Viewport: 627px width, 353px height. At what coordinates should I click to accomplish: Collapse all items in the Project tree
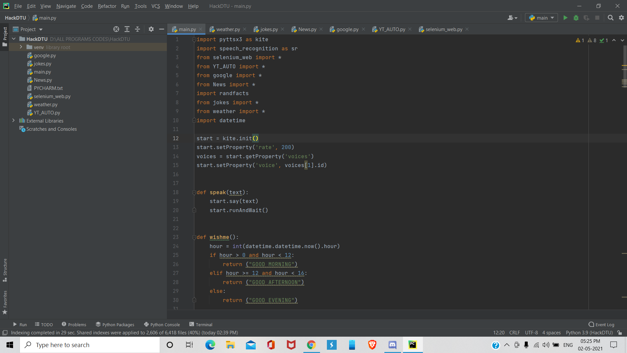click(x=137, y=29)
